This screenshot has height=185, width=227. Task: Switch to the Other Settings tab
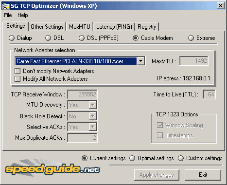coord(47,27)
